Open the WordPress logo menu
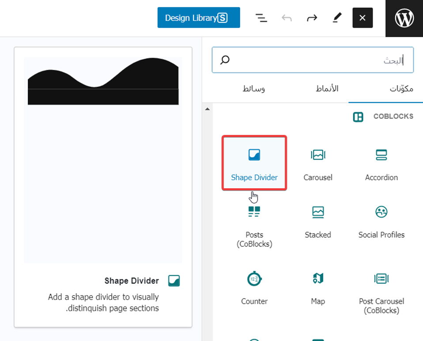Image resolution: width=423 pixels, height=341 pixels. click(x=404, y=18)
